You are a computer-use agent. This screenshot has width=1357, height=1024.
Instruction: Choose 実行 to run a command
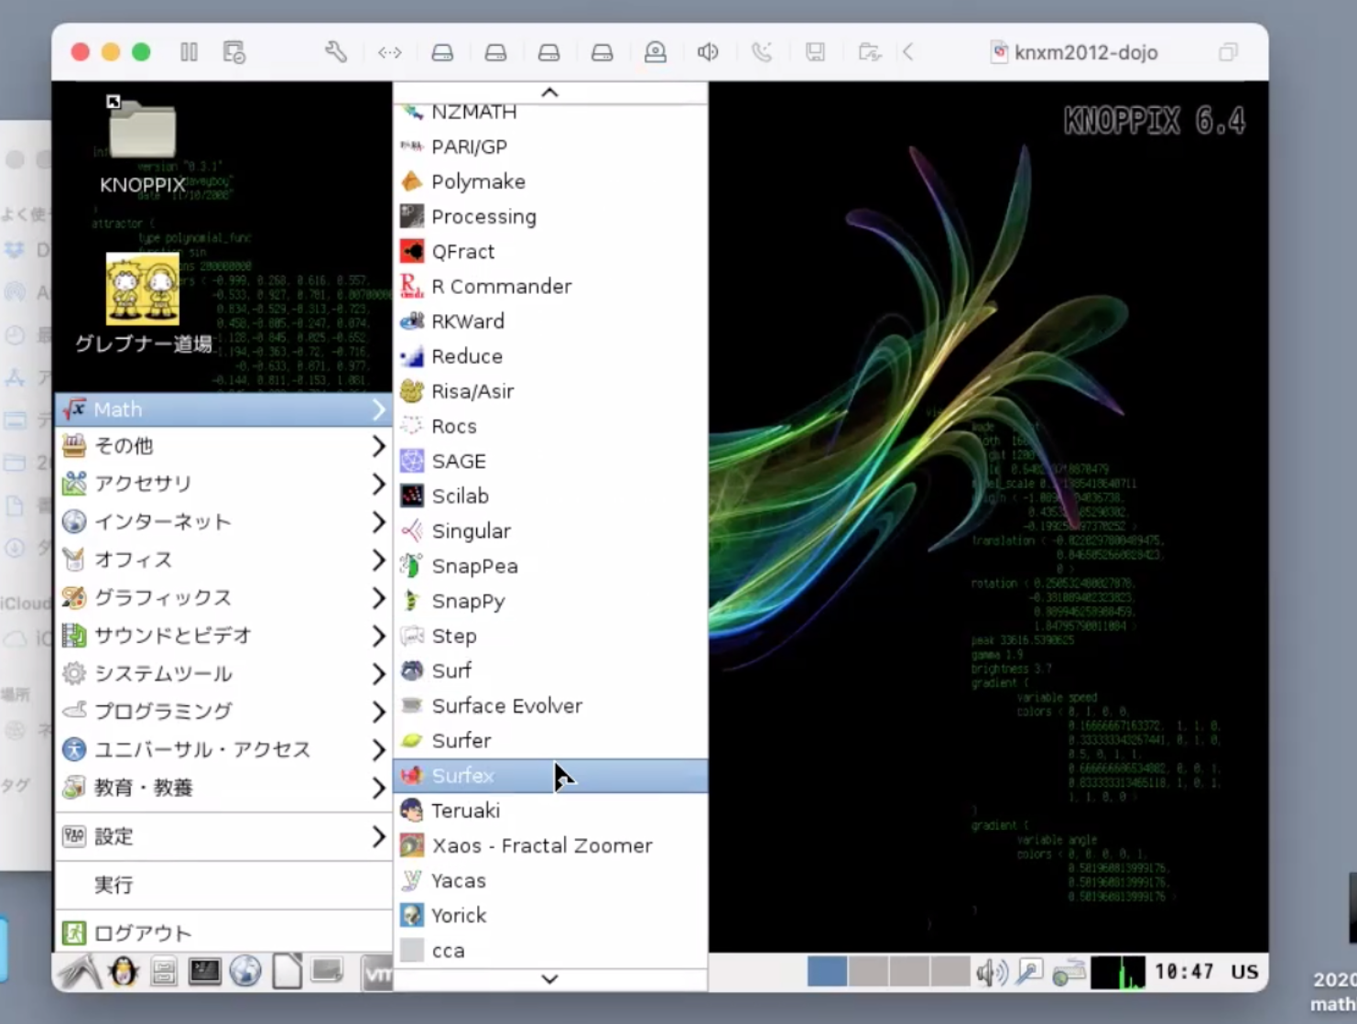tap(223, 885)
